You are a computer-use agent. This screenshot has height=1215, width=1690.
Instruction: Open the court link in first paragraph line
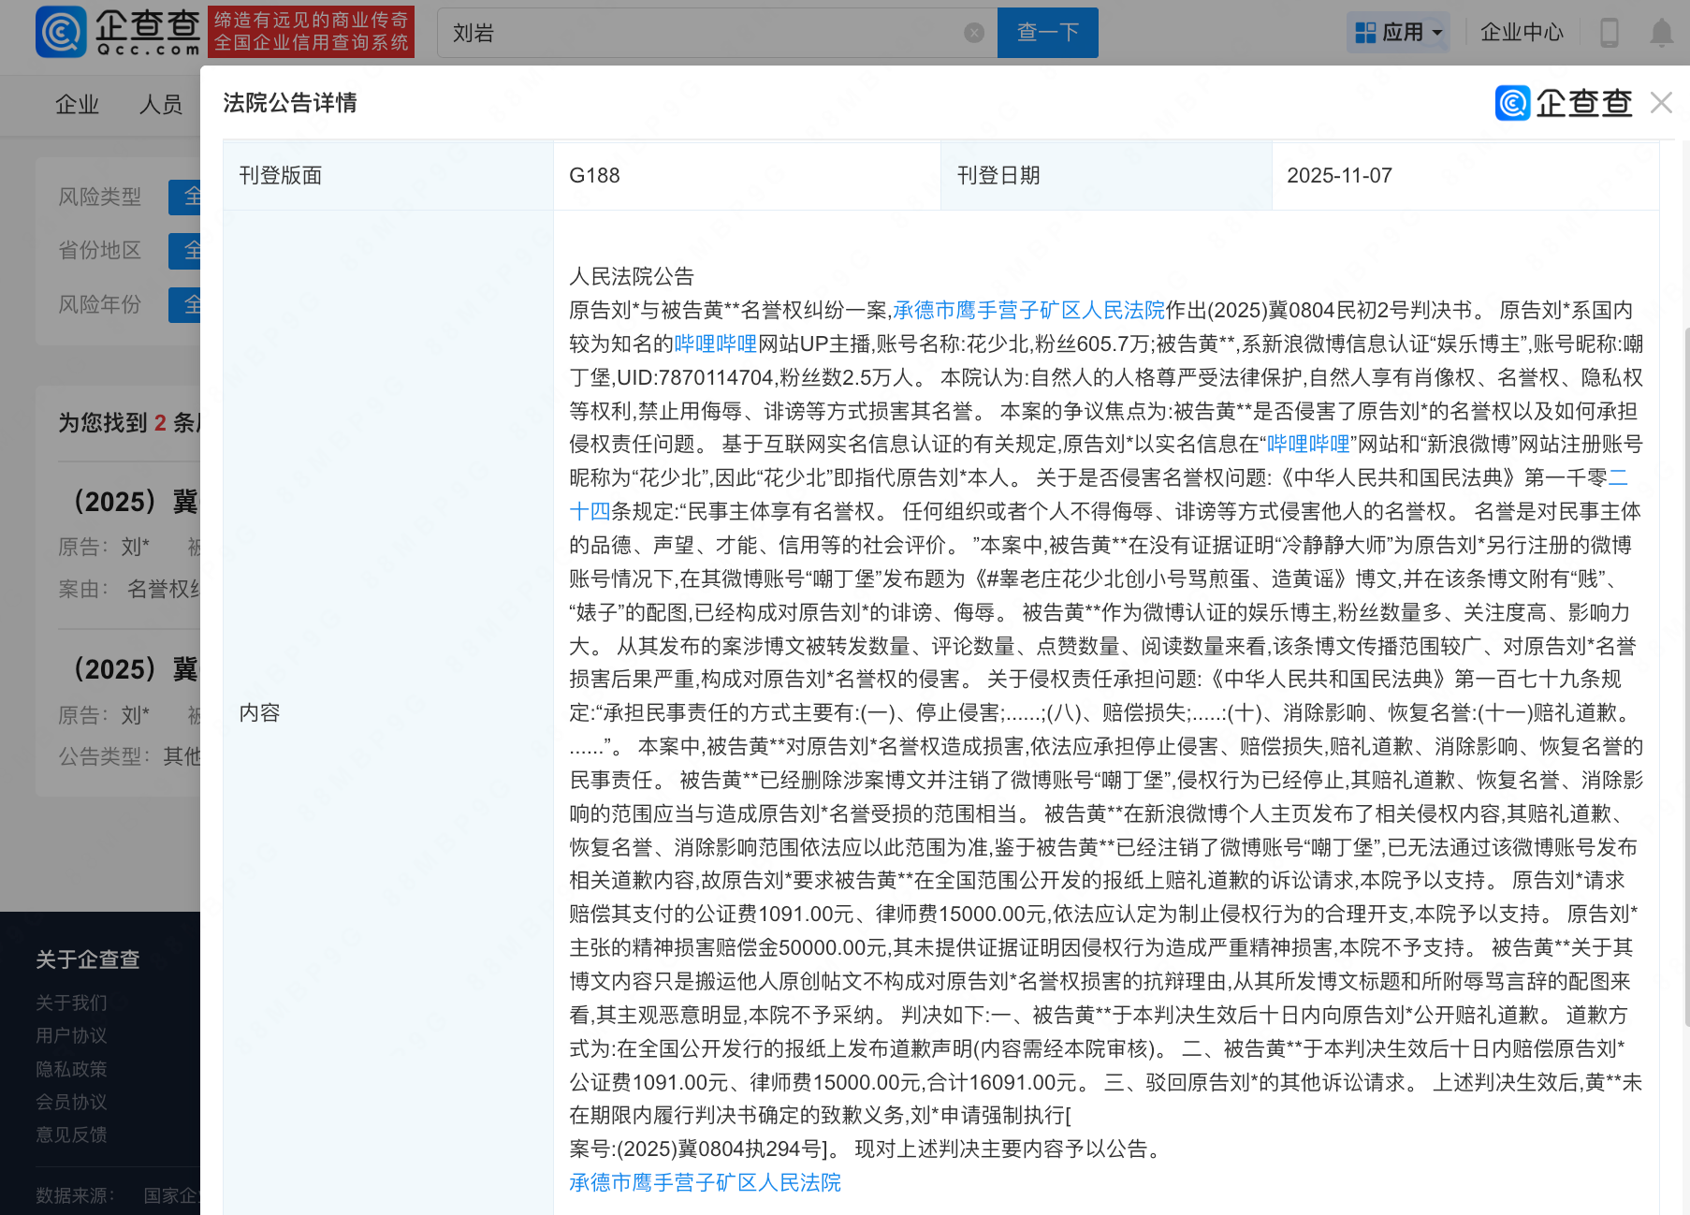click(x=1028, y=310)
